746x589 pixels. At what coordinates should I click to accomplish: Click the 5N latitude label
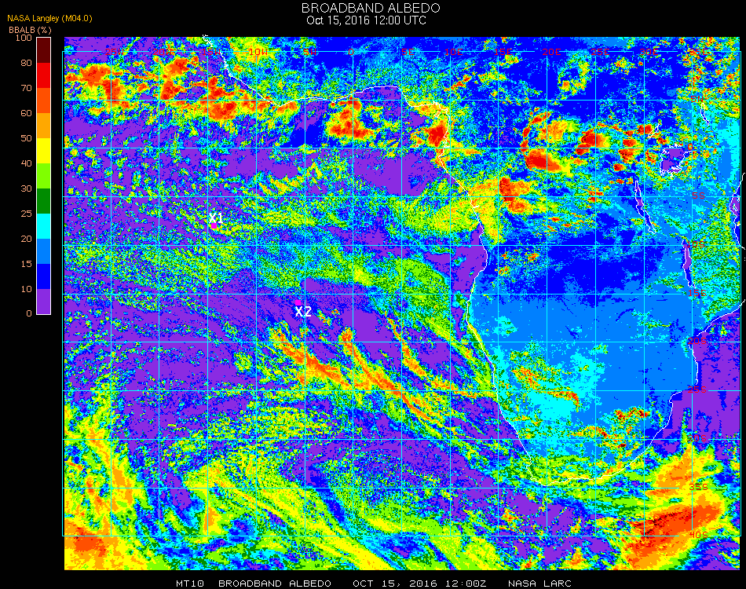pos(697,99)
